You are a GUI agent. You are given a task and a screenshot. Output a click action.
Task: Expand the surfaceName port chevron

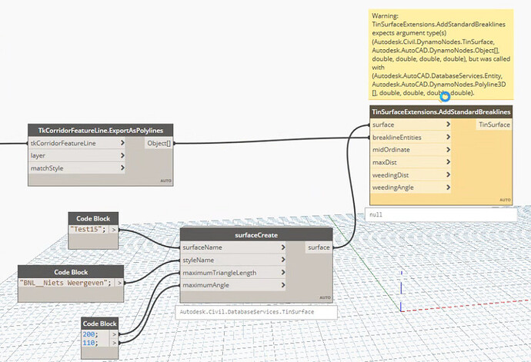click(x=282, y=247)
